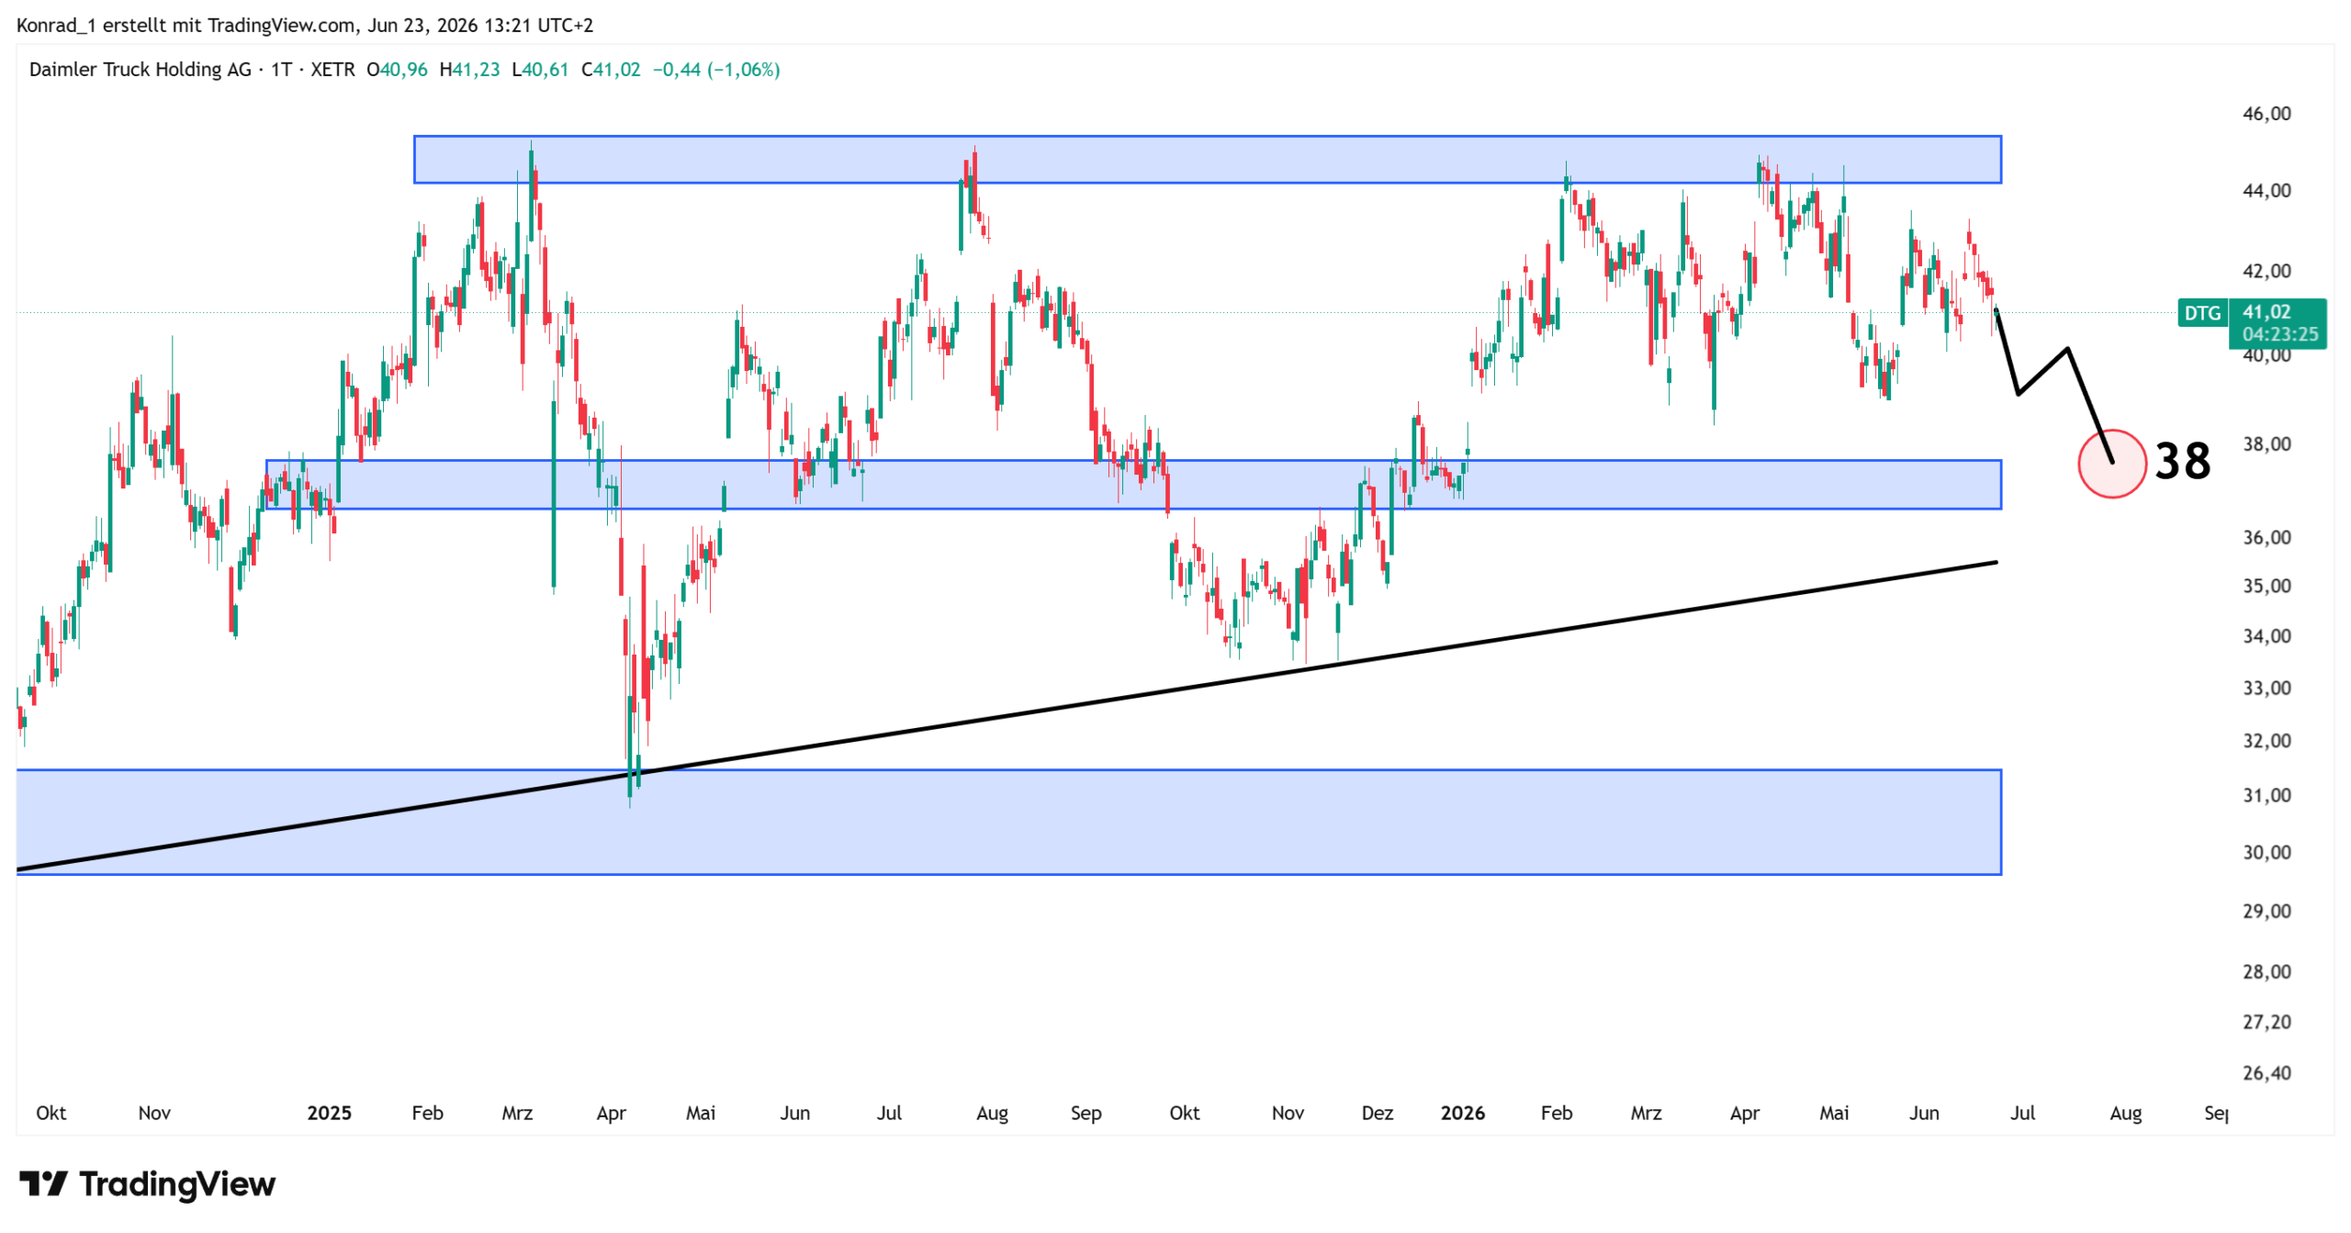Click the large 38 target annotation text
Screen dimensions: 2351x1233
2182,461
